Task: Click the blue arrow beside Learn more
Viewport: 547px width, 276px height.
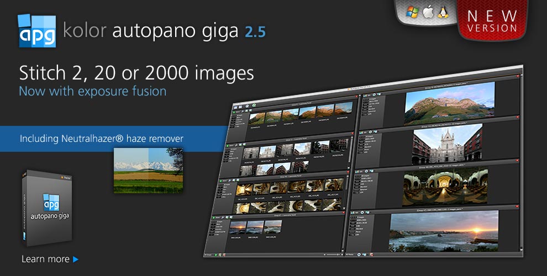Action: tap(76, 259)
